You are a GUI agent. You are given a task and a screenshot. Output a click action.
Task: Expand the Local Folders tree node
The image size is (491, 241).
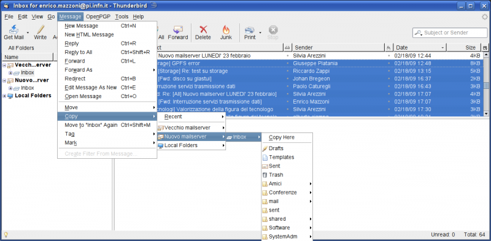[4, 96]
